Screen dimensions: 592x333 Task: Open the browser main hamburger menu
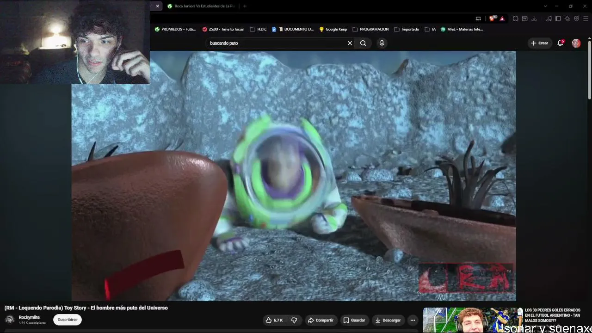pos(586,18)
